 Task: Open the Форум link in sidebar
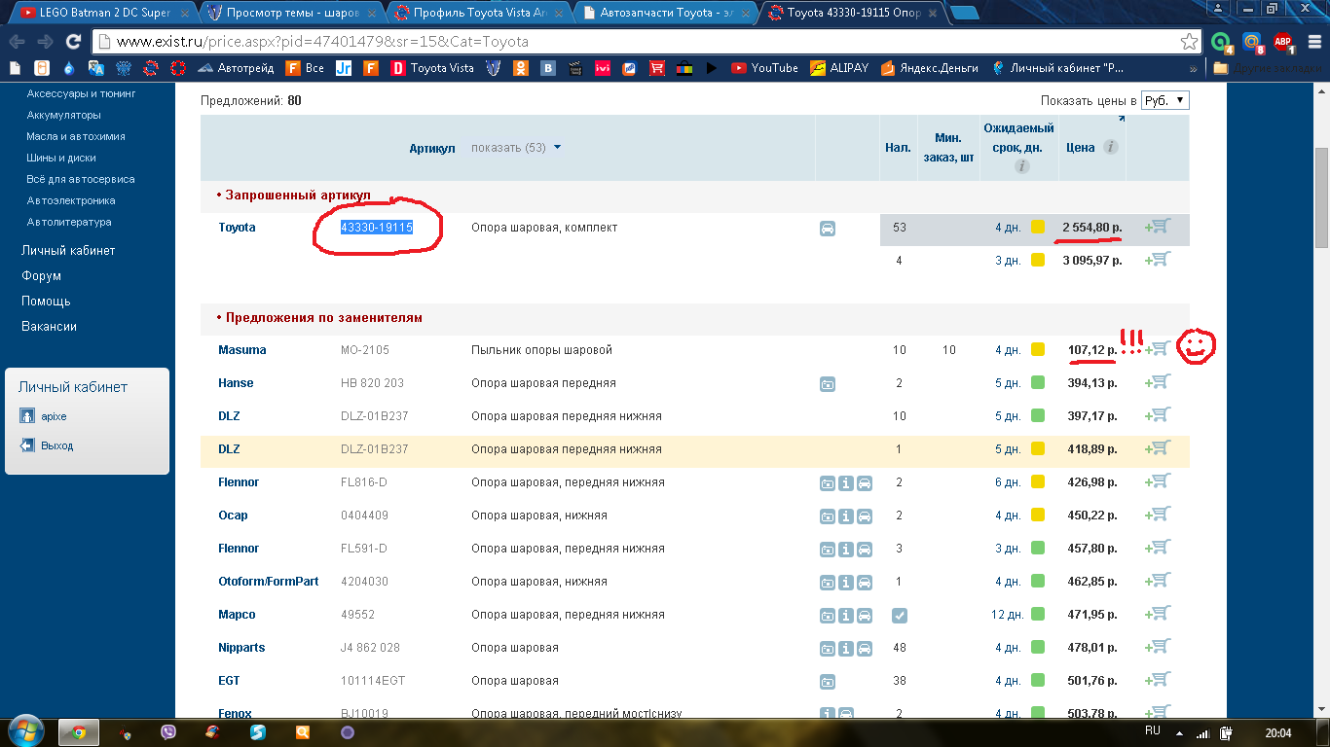point(41,276)
